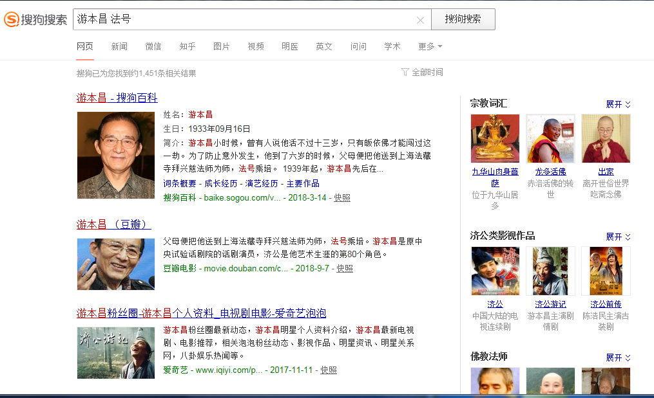This screenshot has height=398, width=654.
Task: Select the 网页 tab
Action: pos(85,46)
